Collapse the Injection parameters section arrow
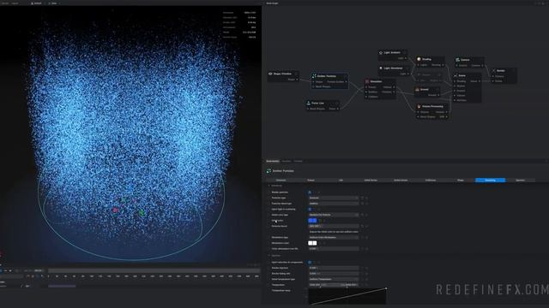Screen dimensions: 549x308 [x=268, y=256]
